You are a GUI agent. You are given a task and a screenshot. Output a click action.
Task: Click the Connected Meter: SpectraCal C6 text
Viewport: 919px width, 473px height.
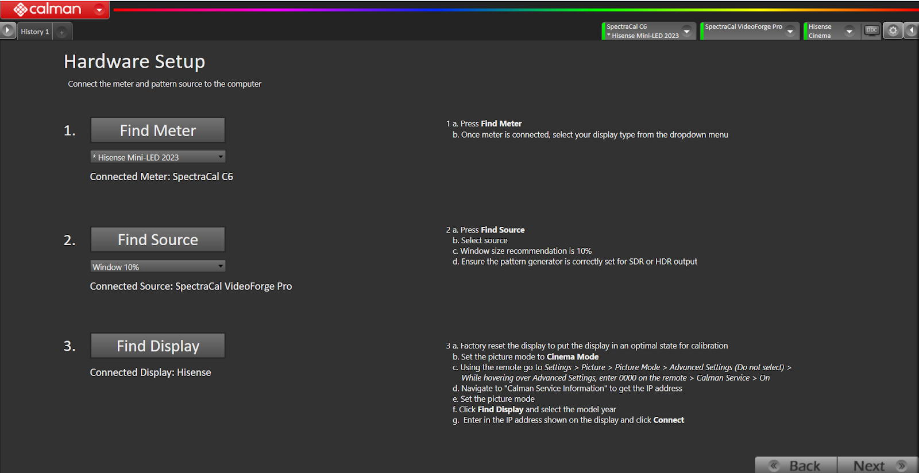[x=161, y=177]
